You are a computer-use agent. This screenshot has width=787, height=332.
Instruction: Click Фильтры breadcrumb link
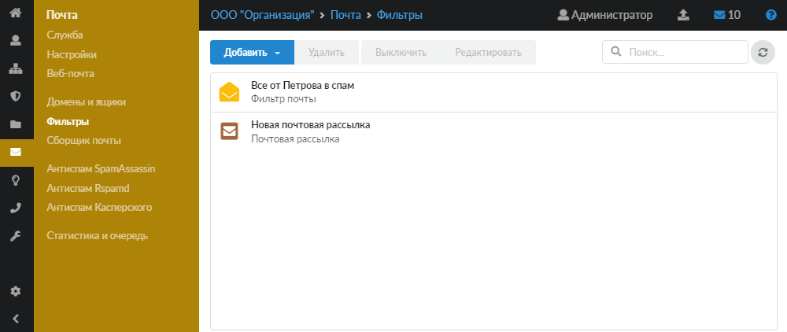(x=400, y=15)
